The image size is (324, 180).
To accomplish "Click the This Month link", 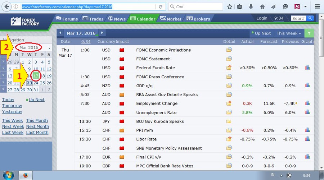I will [37, 120].
